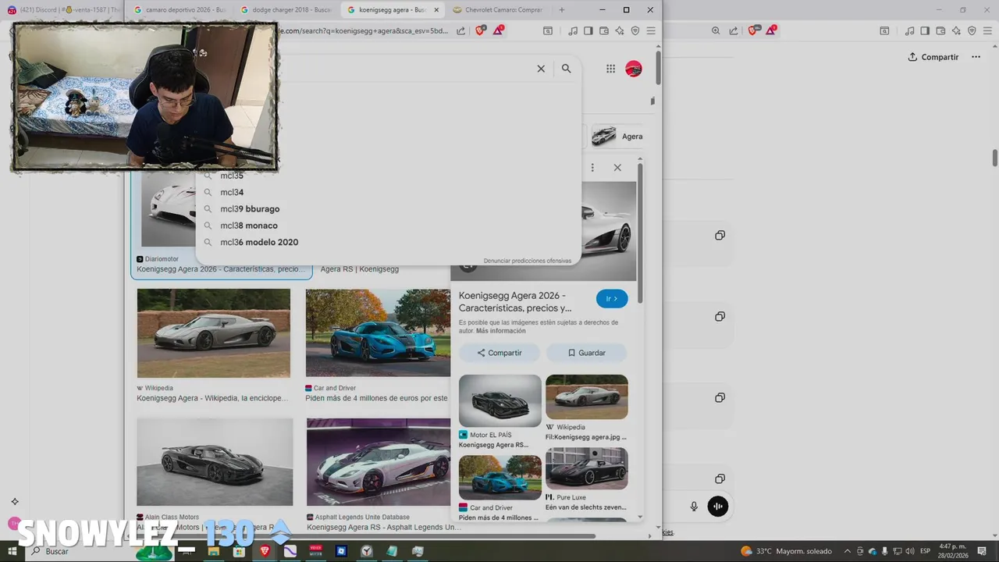Show hidden system tray icons
The image size is (999, 562).
[849, 551]
